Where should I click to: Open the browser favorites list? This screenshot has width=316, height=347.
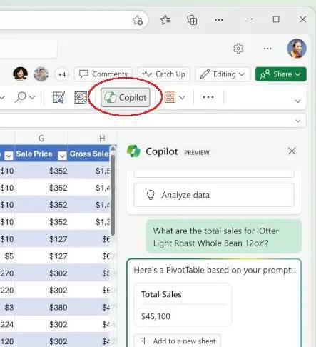165,20
